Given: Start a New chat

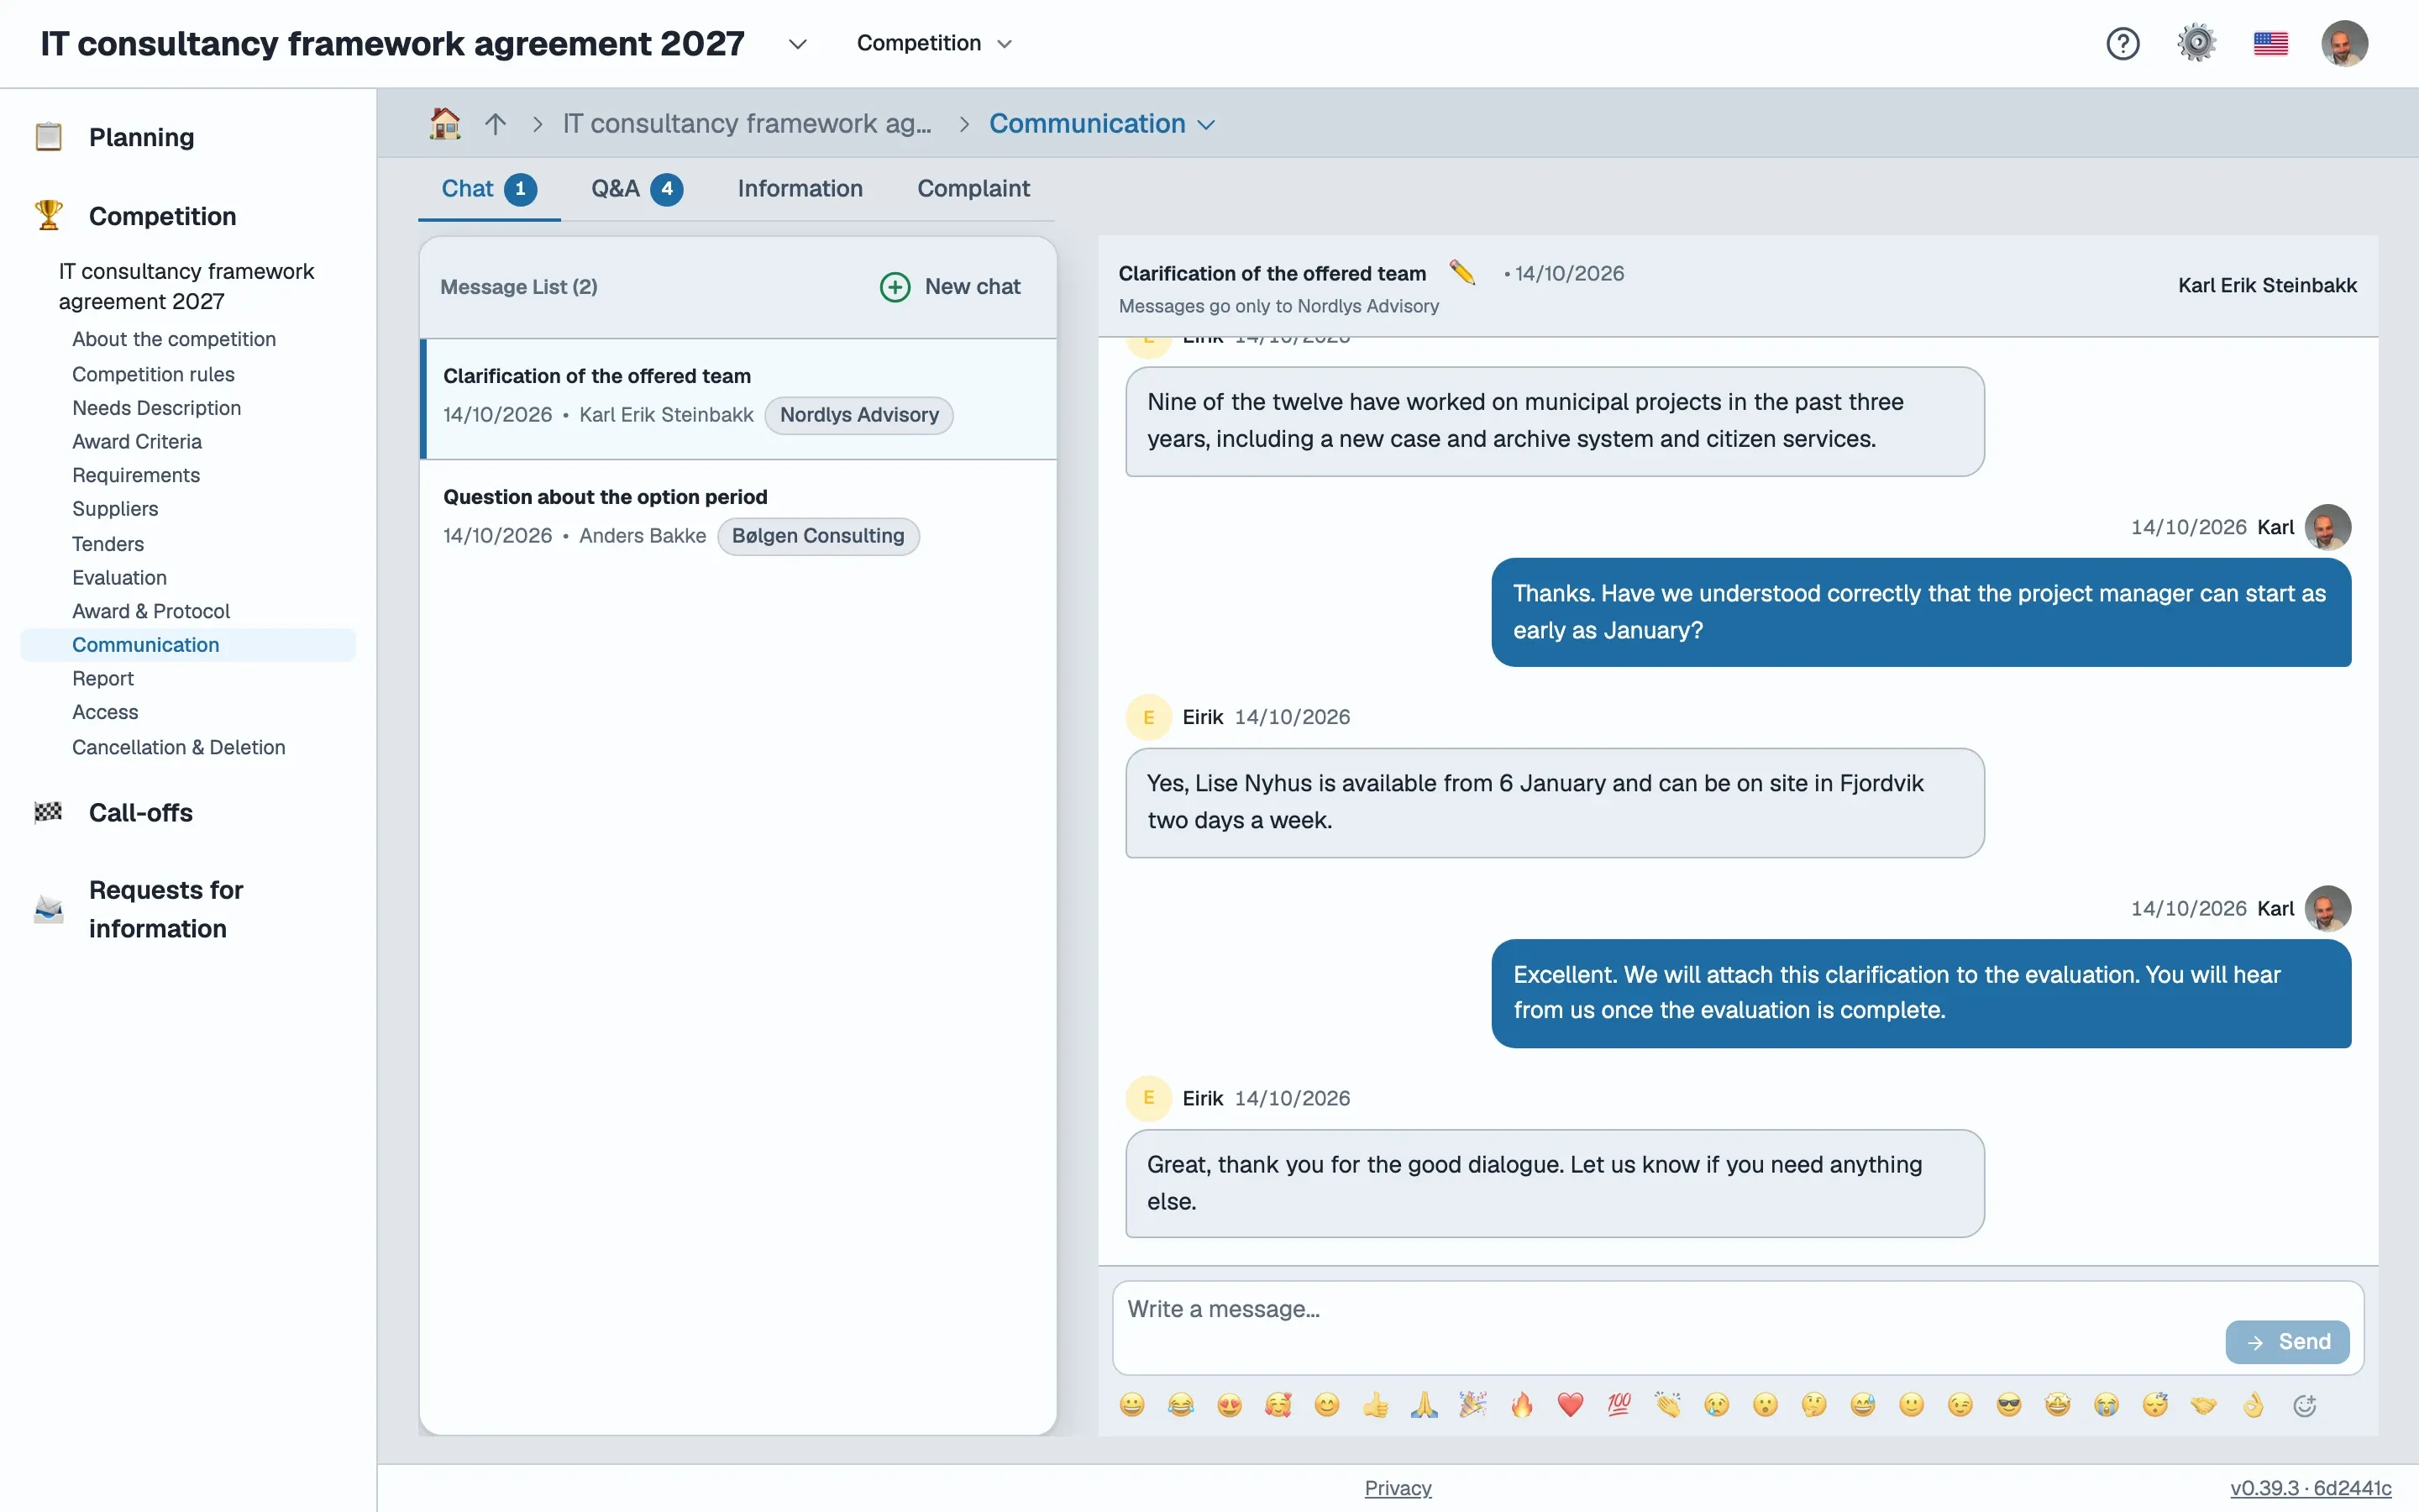Looking at the screenshot, I should click(x=950, y=286).
